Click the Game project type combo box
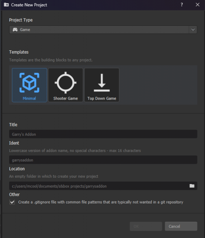 pyautogui.click(x=103, y=30)
